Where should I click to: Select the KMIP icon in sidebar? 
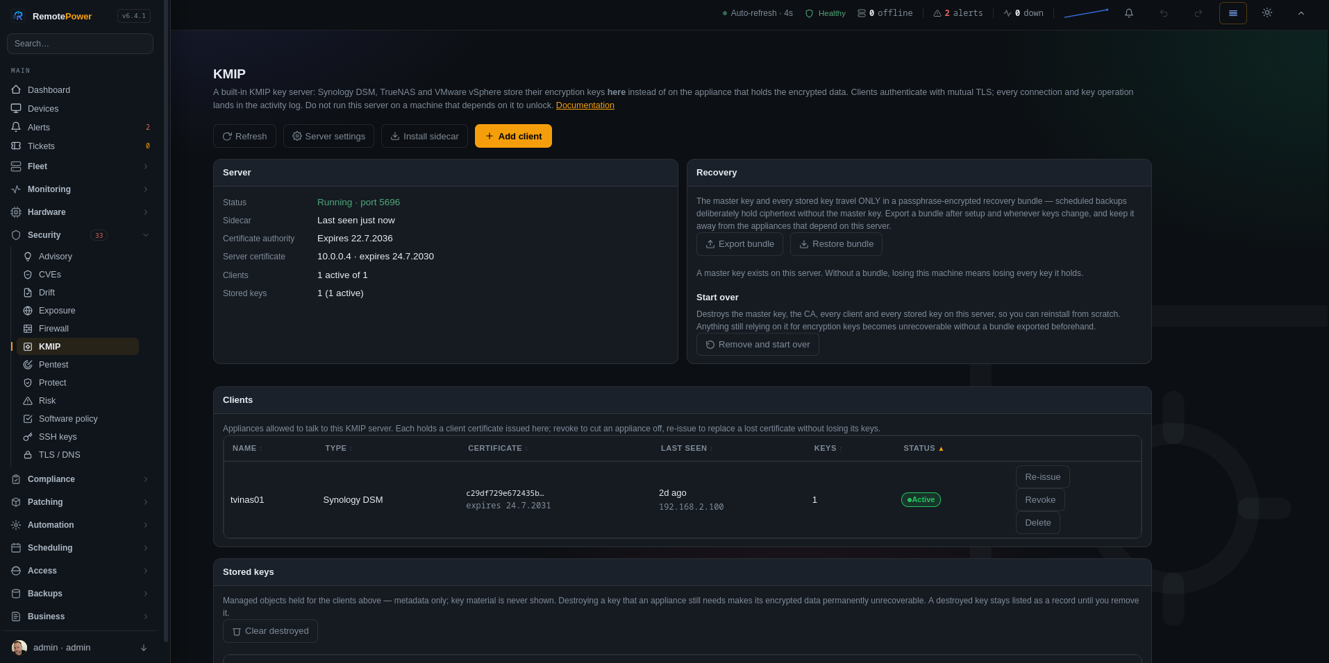(28, 347)
